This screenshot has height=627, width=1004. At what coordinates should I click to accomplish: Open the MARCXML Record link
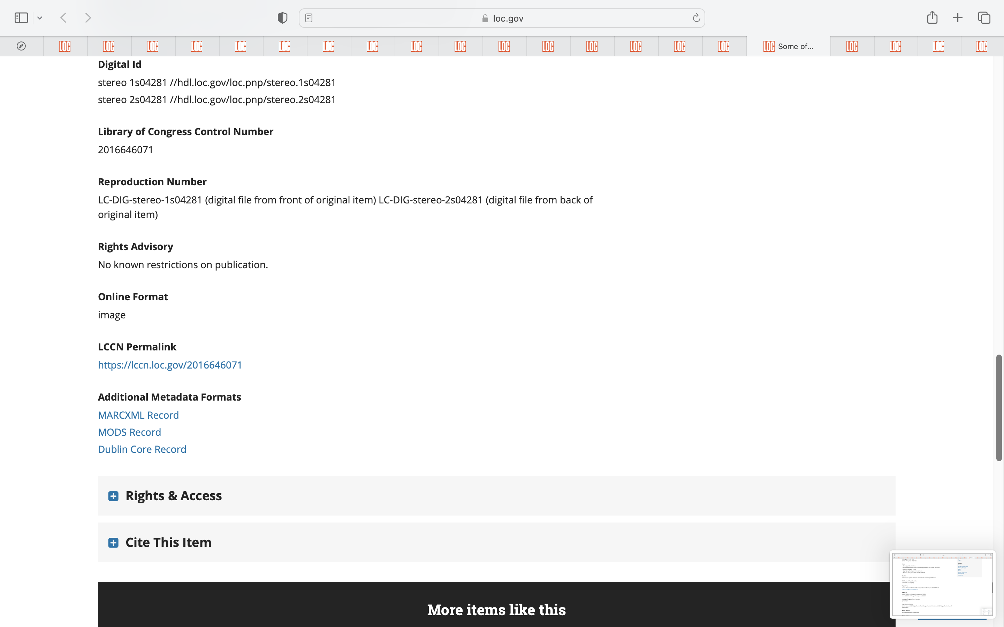(x=138, y=415)
